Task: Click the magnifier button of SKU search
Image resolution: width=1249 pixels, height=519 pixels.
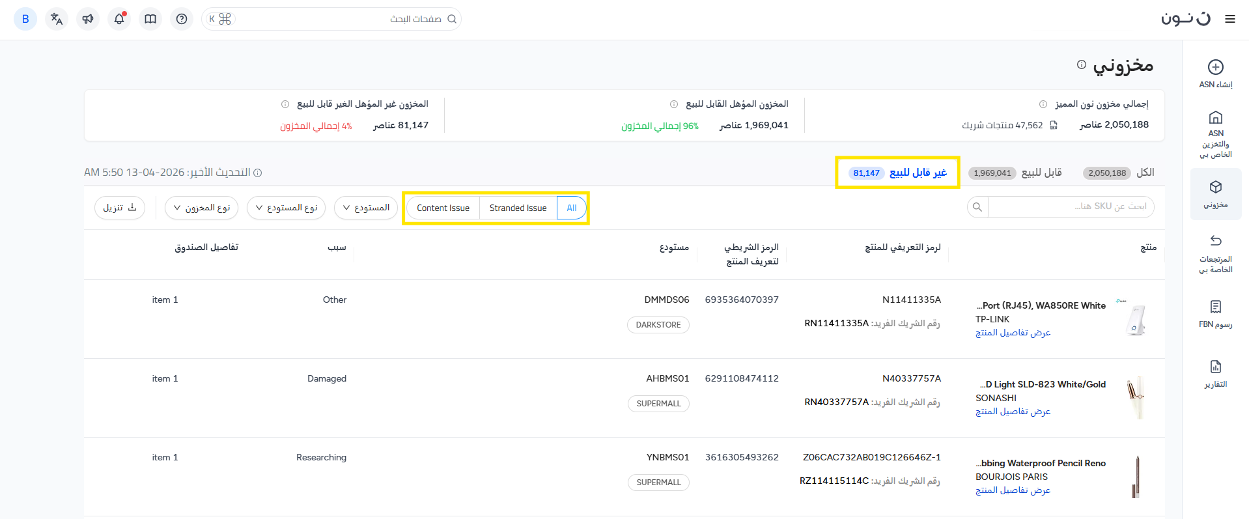Action: coord(977,207)
